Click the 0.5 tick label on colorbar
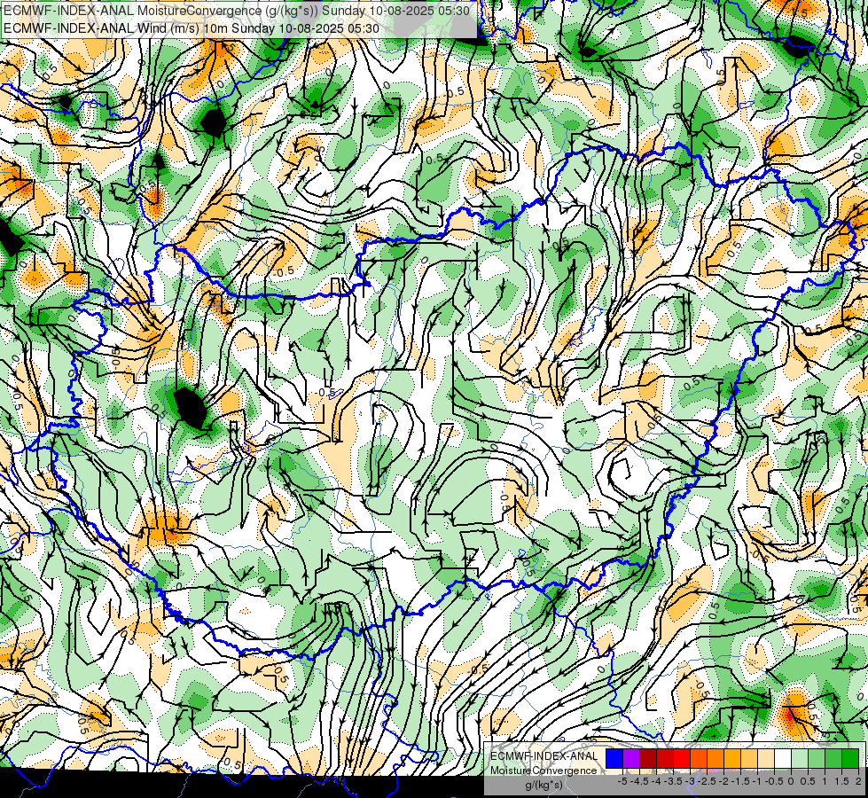Image resolution: width=868 pixels, height=798 pixels. (x=809, y=781)
